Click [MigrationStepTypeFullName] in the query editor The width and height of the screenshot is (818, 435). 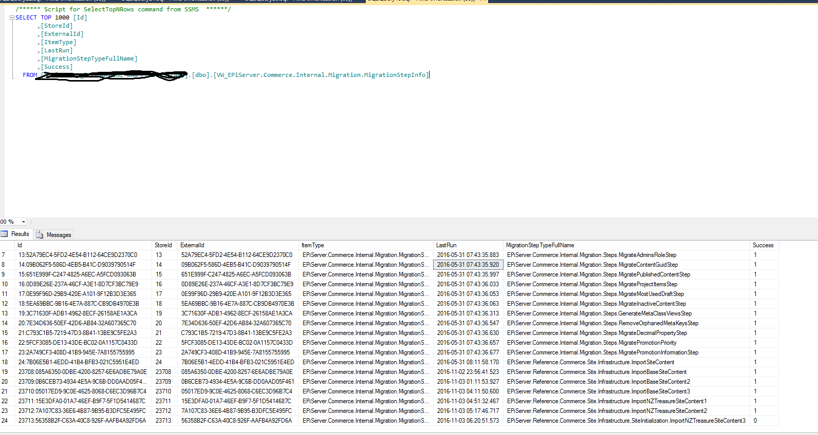[89, 58]
